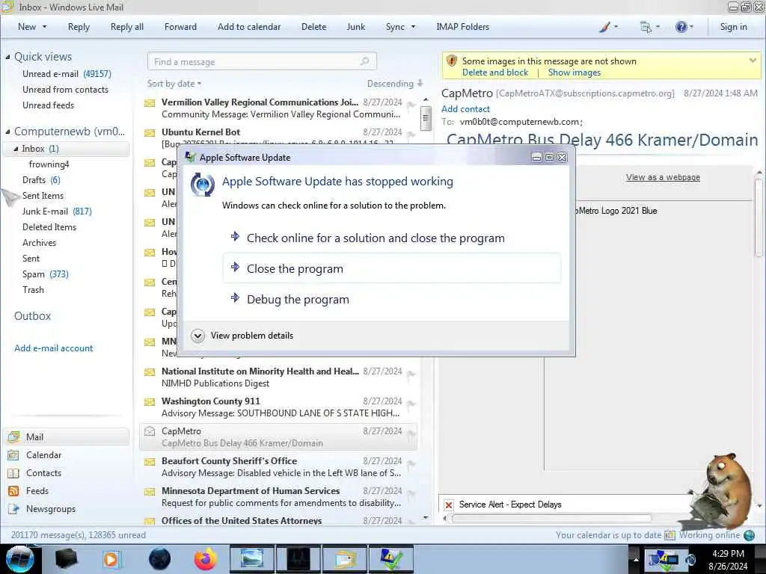Toggle the flag on Vermilion Valley message
Screen dimensions: 766x574
(x=411, y=105)
